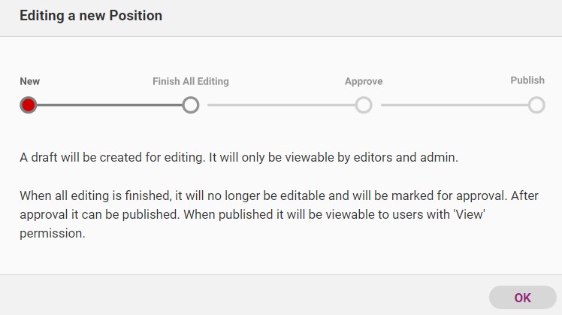
Task: Select the Finish All Editing step circle
Action: pos(191,104)
